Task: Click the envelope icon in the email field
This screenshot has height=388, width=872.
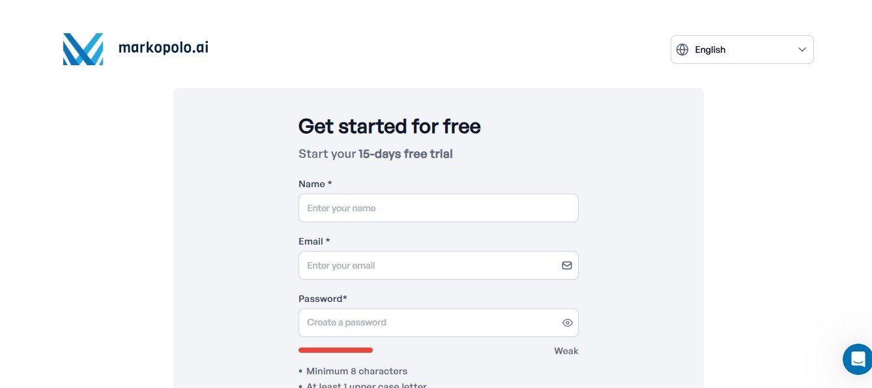Action: [x=567, y=265]
